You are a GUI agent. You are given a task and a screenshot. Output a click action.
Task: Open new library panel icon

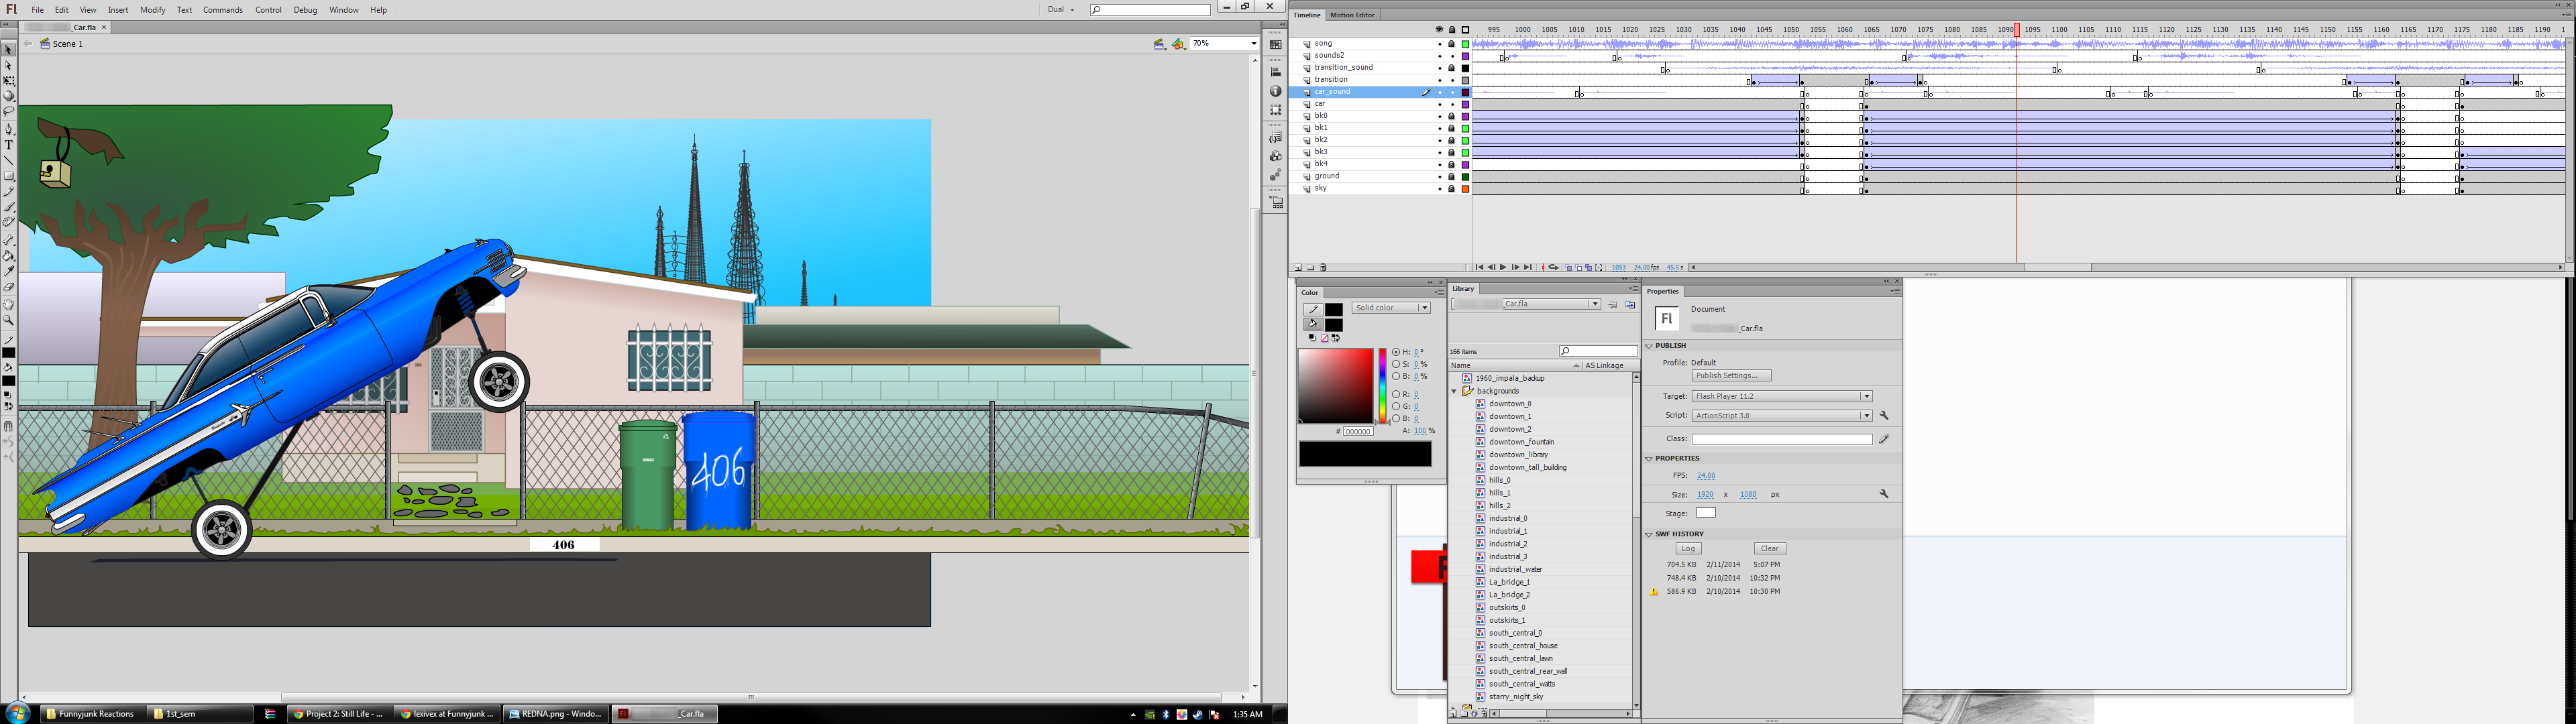pyautogui.click(x=1630, y=305)
